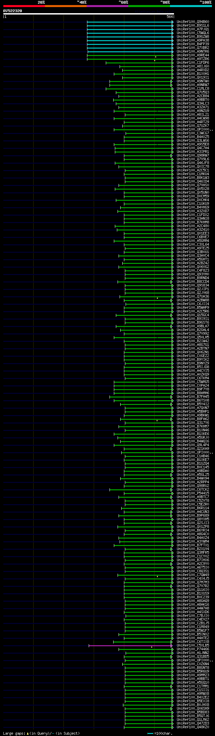Select the query name AV522320
The height and width of the screenshot is (736, 215).
[12, 11]
